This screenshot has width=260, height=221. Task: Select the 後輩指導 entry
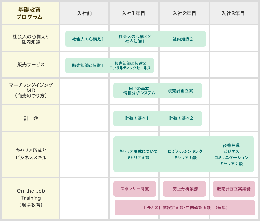[231, 145]
